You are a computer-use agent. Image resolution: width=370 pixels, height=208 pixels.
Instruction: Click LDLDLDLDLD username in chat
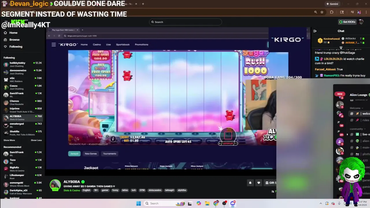pos(333,59)
